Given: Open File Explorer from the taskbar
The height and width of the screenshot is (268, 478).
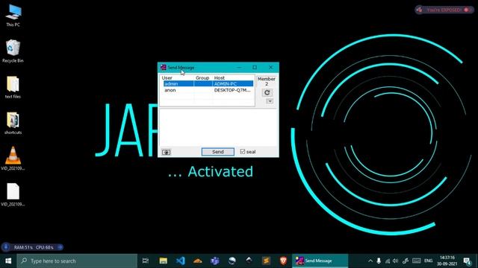Looking at the screenshot, I should coord(164,261).
